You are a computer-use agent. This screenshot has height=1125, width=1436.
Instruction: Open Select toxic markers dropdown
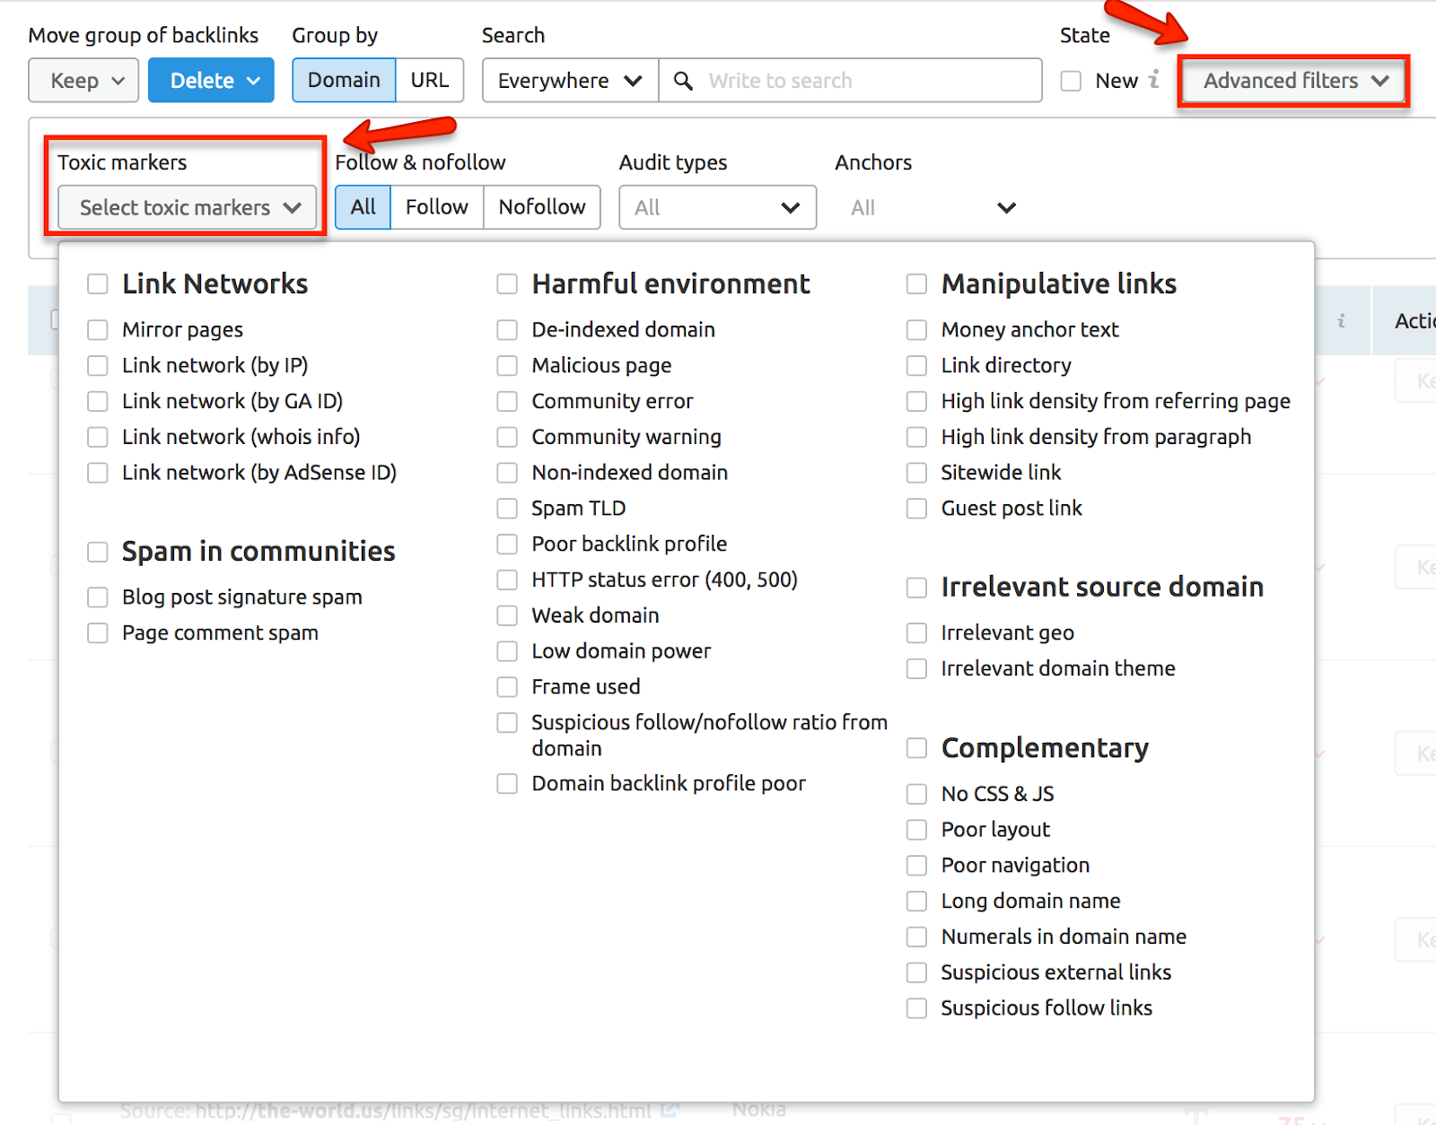pyautogui.click(x=188, y=207)
